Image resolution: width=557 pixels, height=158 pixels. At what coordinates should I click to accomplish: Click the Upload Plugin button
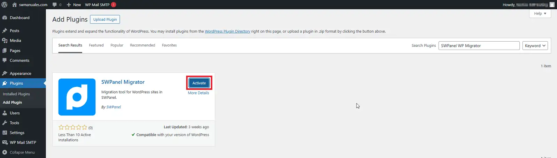105,19
